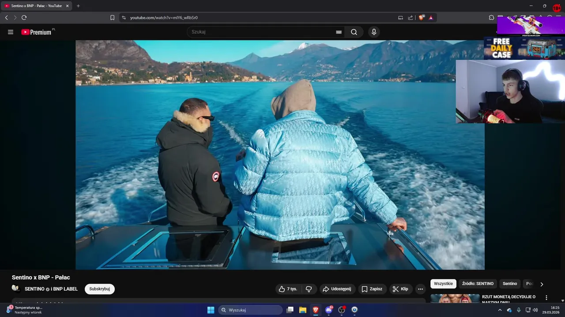Like the video with thumbs-up 7 tys.
Viewport: 565px width, 317px height.
coord(287,289)
